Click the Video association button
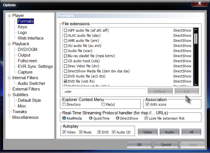210x153 pixels. (147, 132)
